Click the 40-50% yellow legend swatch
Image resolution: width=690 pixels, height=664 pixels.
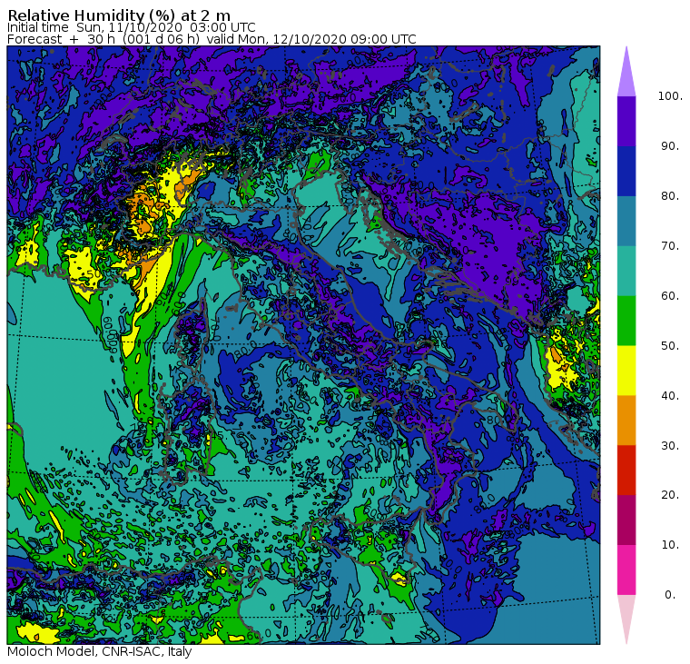(626, 371)
